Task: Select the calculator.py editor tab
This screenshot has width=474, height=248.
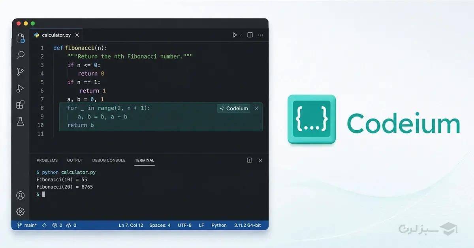Action: point(57,35)
